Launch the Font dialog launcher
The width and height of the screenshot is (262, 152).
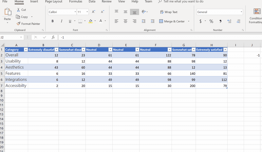pyautogui.click(x=107, y=30)
